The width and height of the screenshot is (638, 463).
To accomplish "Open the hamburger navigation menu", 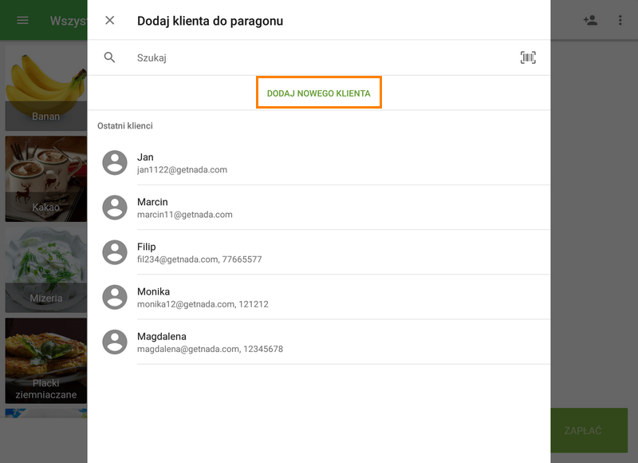I will [22, 21].
